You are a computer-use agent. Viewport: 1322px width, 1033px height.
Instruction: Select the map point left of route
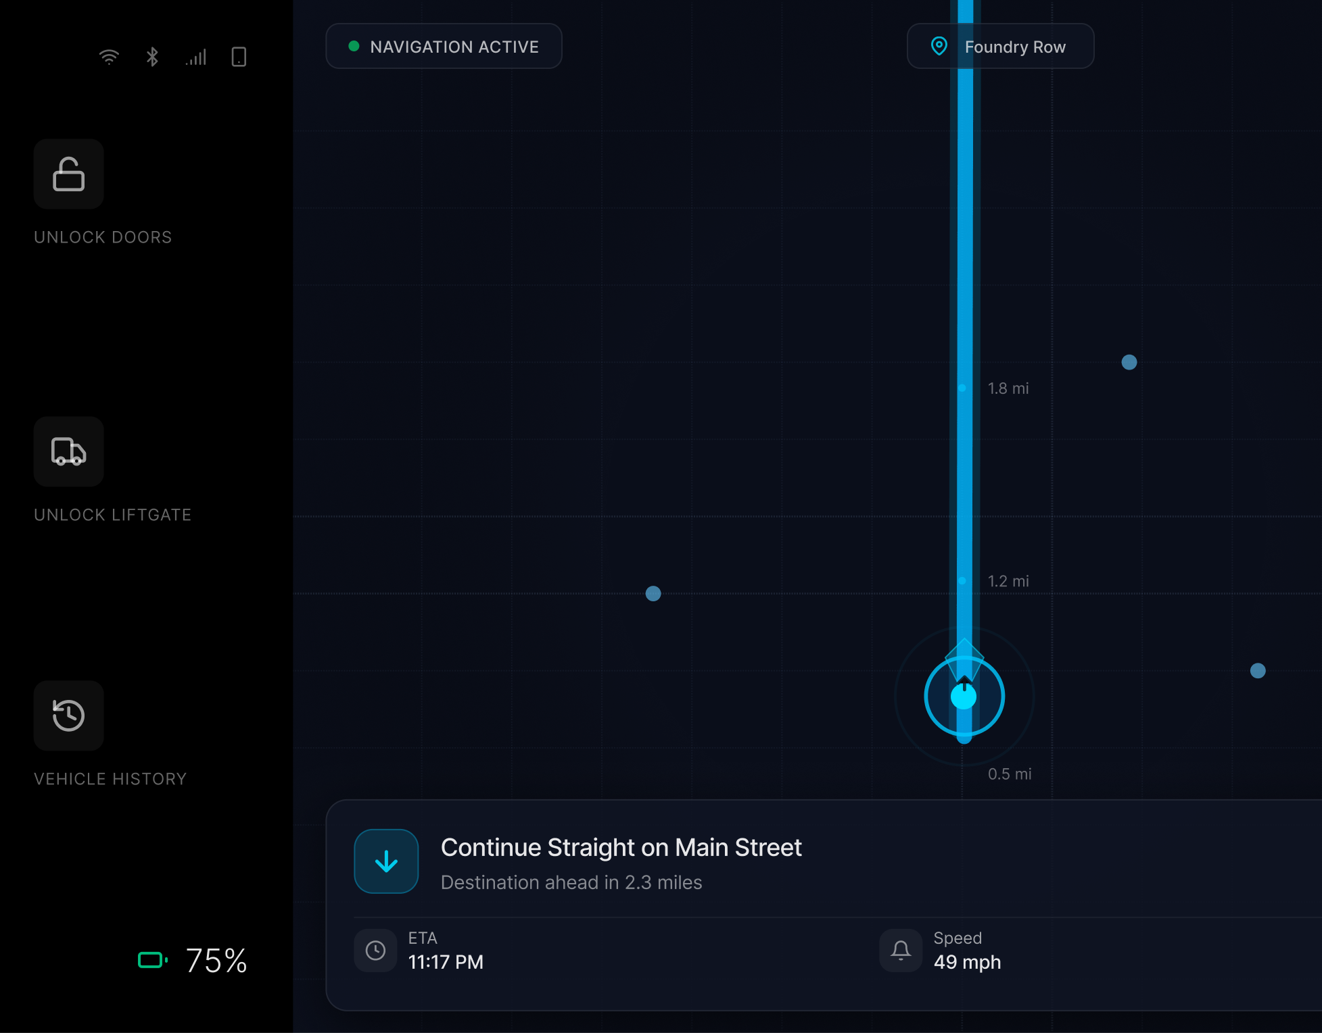click(653, 593)
